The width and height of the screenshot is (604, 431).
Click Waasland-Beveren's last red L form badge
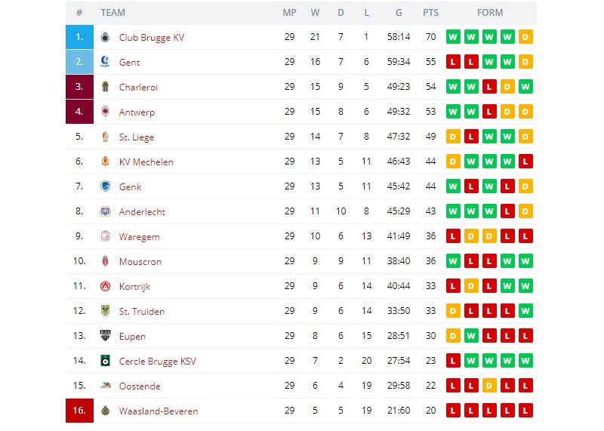click(525, 411)
